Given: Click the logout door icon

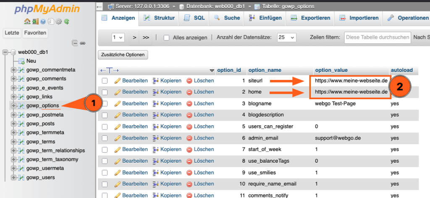Looking at the screenshot, I should (35, 21).
